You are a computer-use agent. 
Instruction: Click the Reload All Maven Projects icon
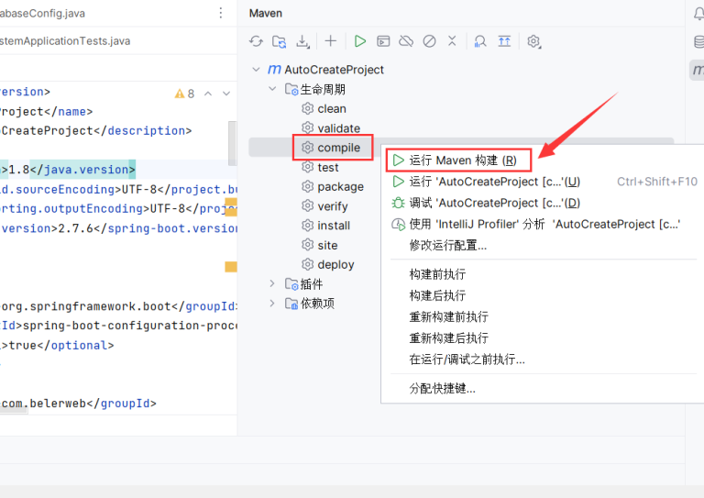pyautogui.click(x=256, y=41)
